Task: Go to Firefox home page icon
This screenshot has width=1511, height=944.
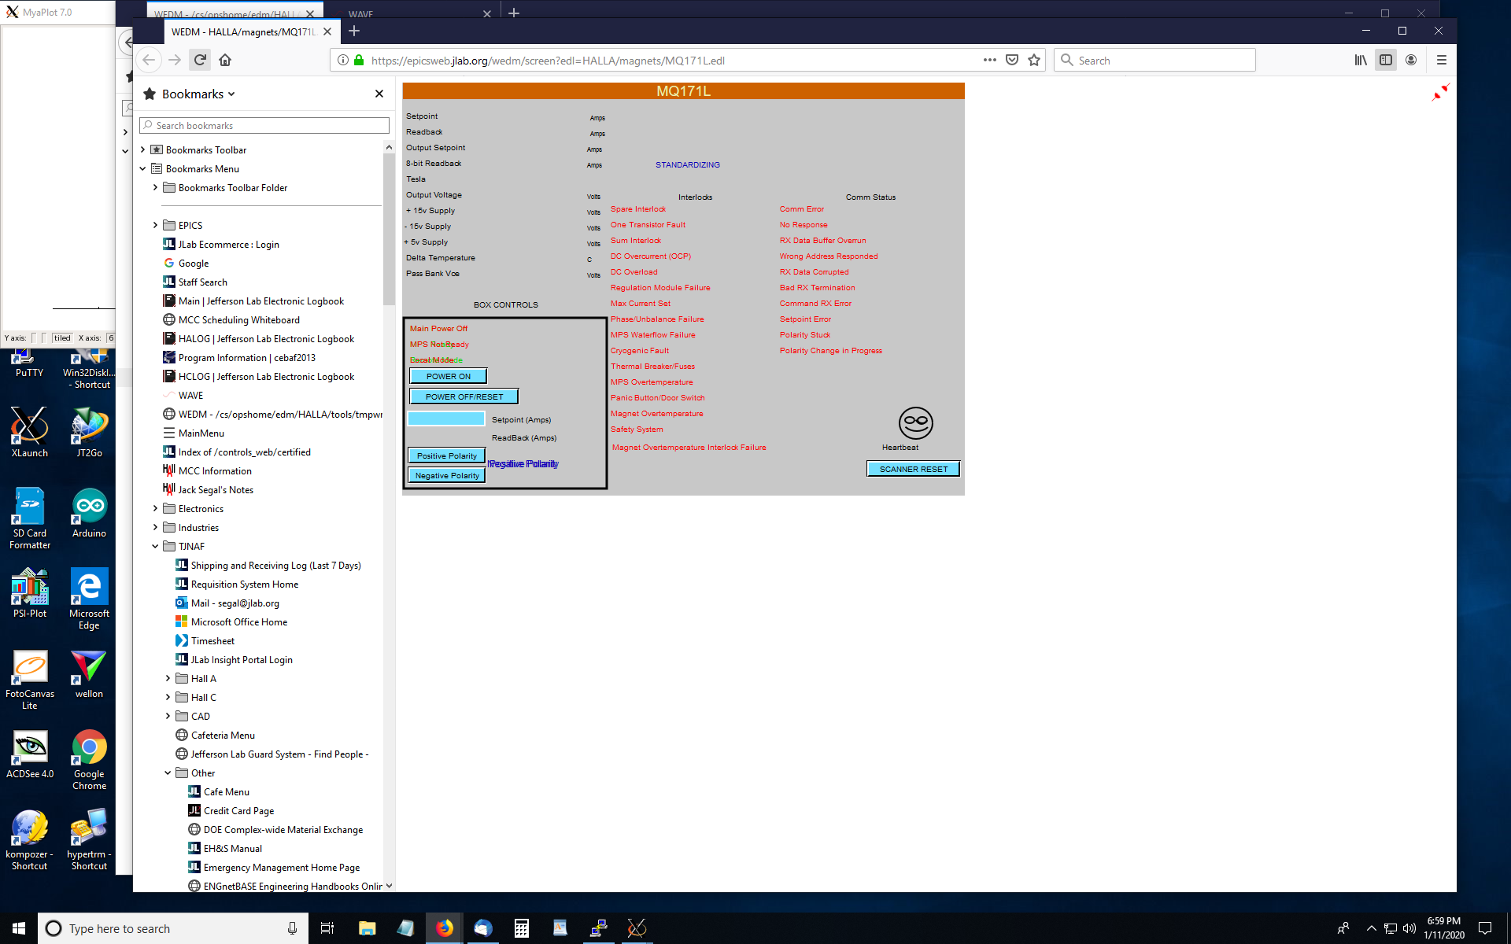Action: [x=225, y=60]
